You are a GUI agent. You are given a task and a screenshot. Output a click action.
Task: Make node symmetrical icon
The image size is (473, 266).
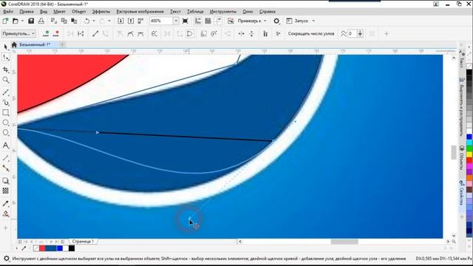[x=140, y=33]
